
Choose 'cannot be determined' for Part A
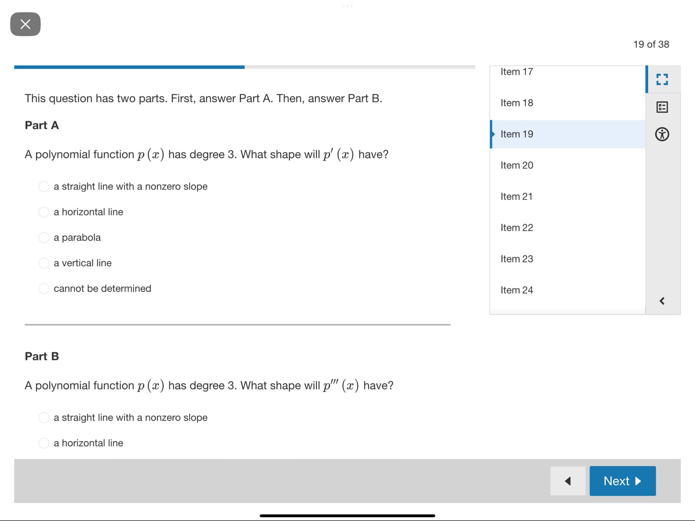(44, 289)
